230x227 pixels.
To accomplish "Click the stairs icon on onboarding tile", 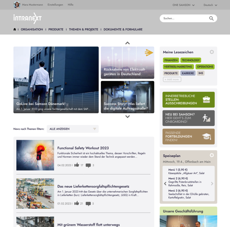I will click(x=206, y=118).
